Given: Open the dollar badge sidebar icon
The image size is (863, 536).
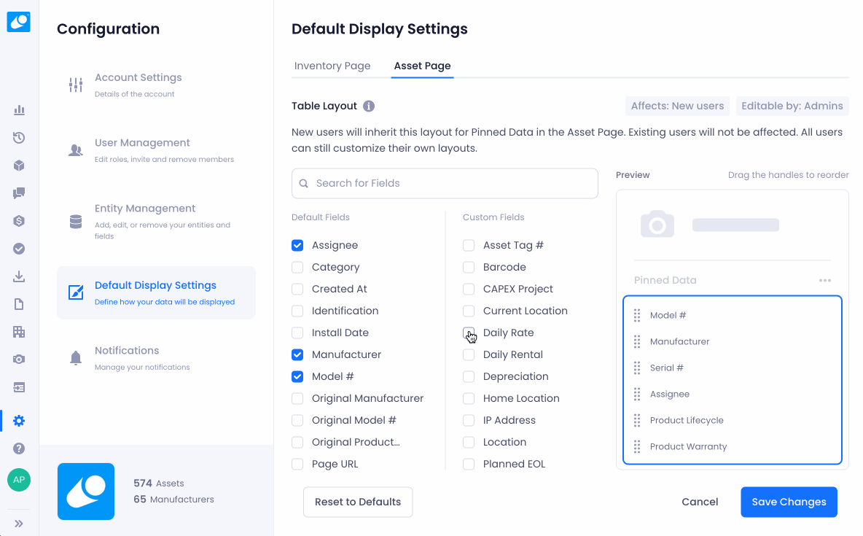Looking at the screenshot, I should (x=19, y=221).
